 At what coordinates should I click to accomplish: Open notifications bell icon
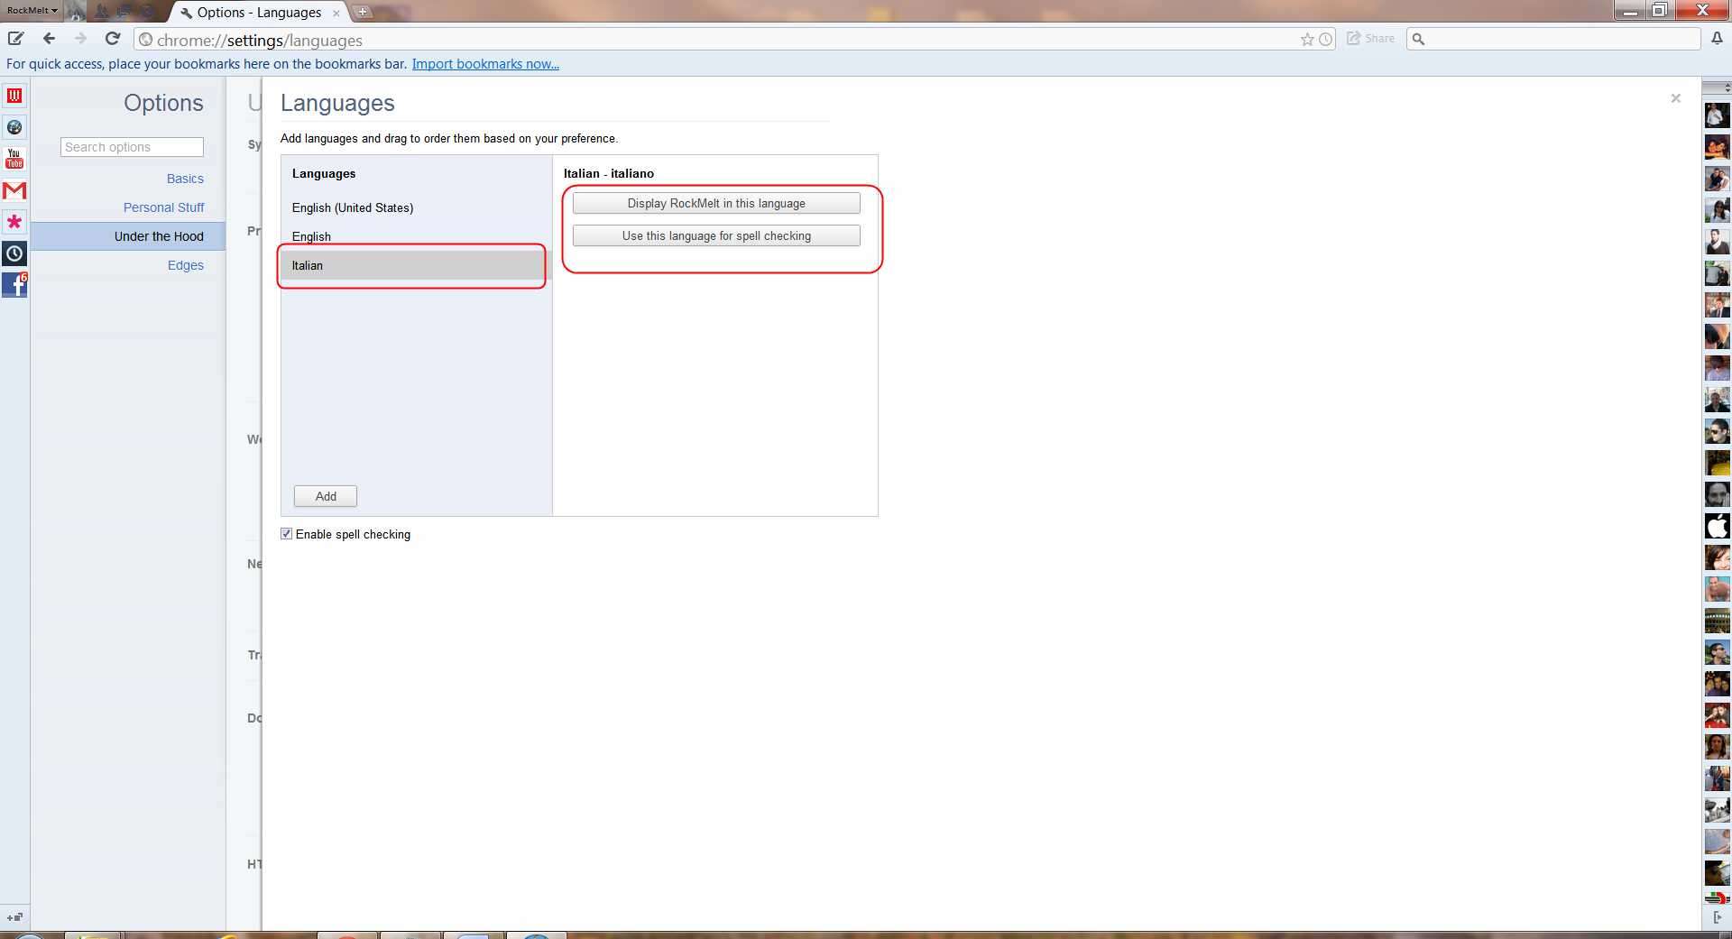point(1717,39)
